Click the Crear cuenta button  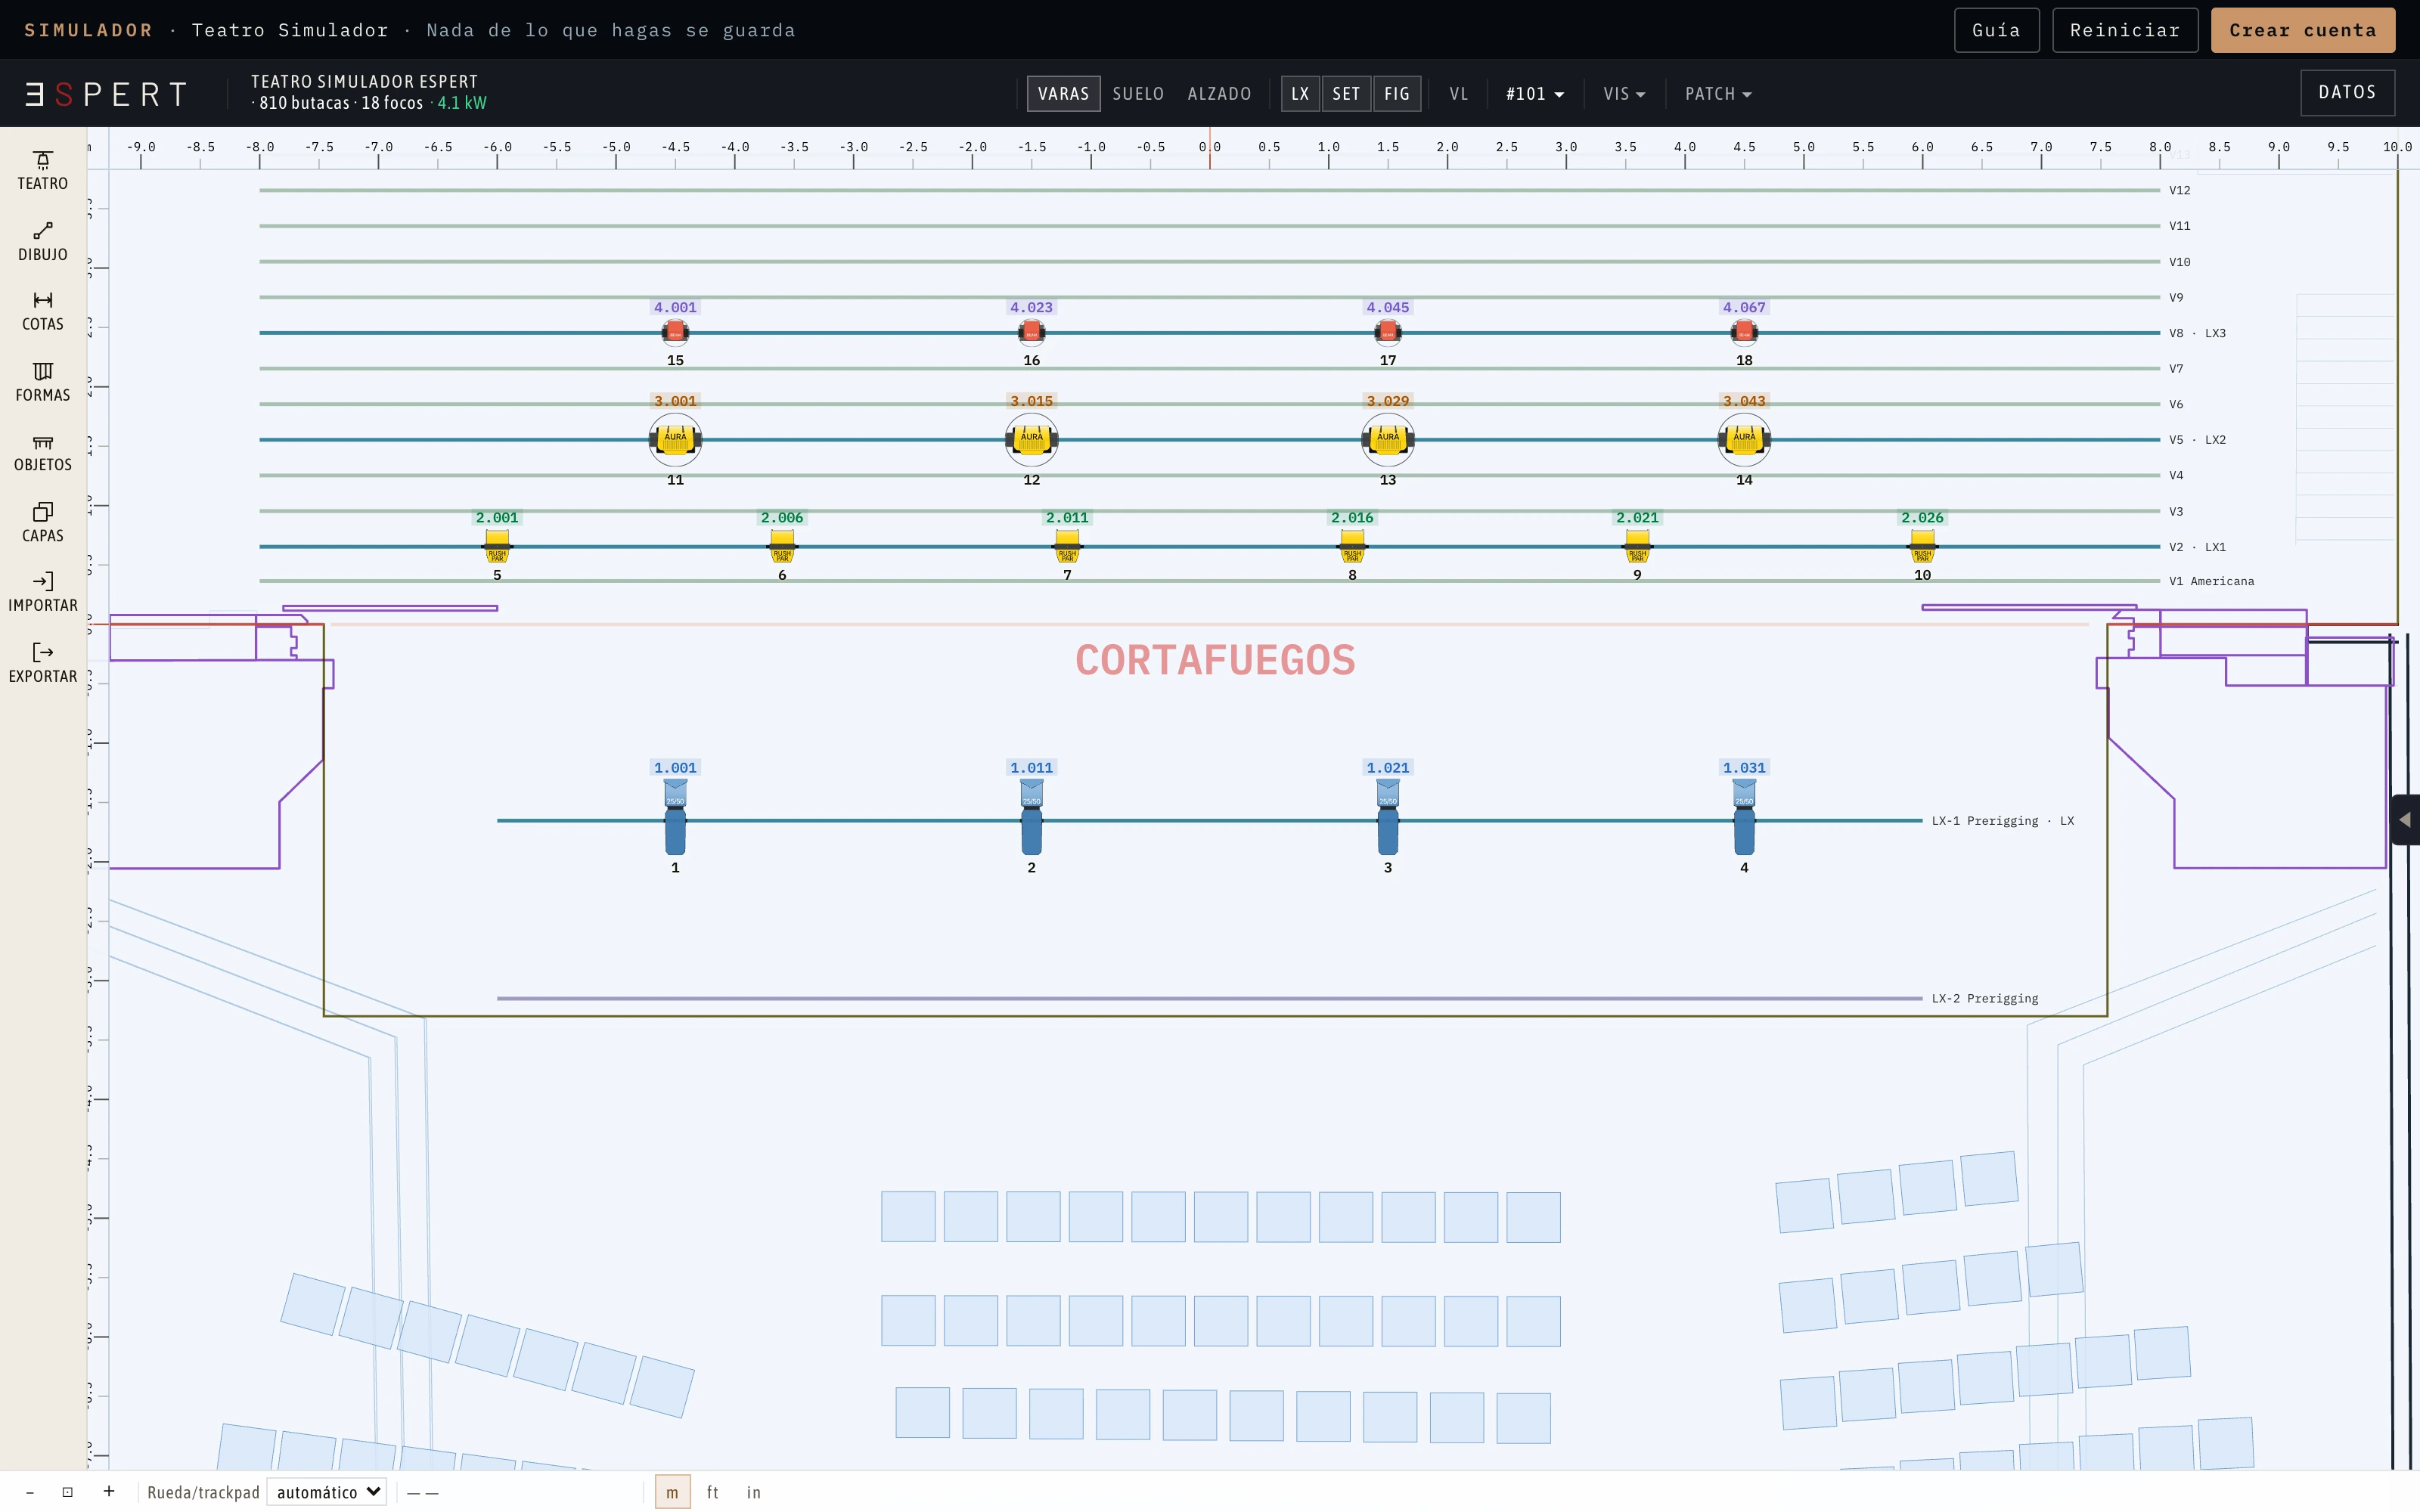coord(2302,30)
